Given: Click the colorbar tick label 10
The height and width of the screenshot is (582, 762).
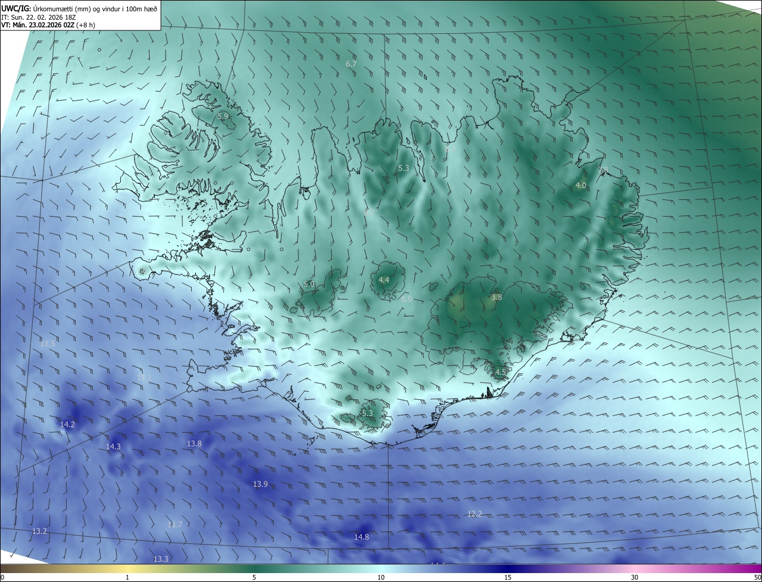Looking at the screenshot, I should (x=381, y=578).
